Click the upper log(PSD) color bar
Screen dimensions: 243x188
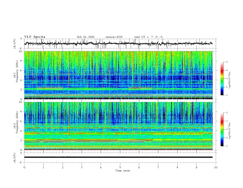click(x=222, y=79)
